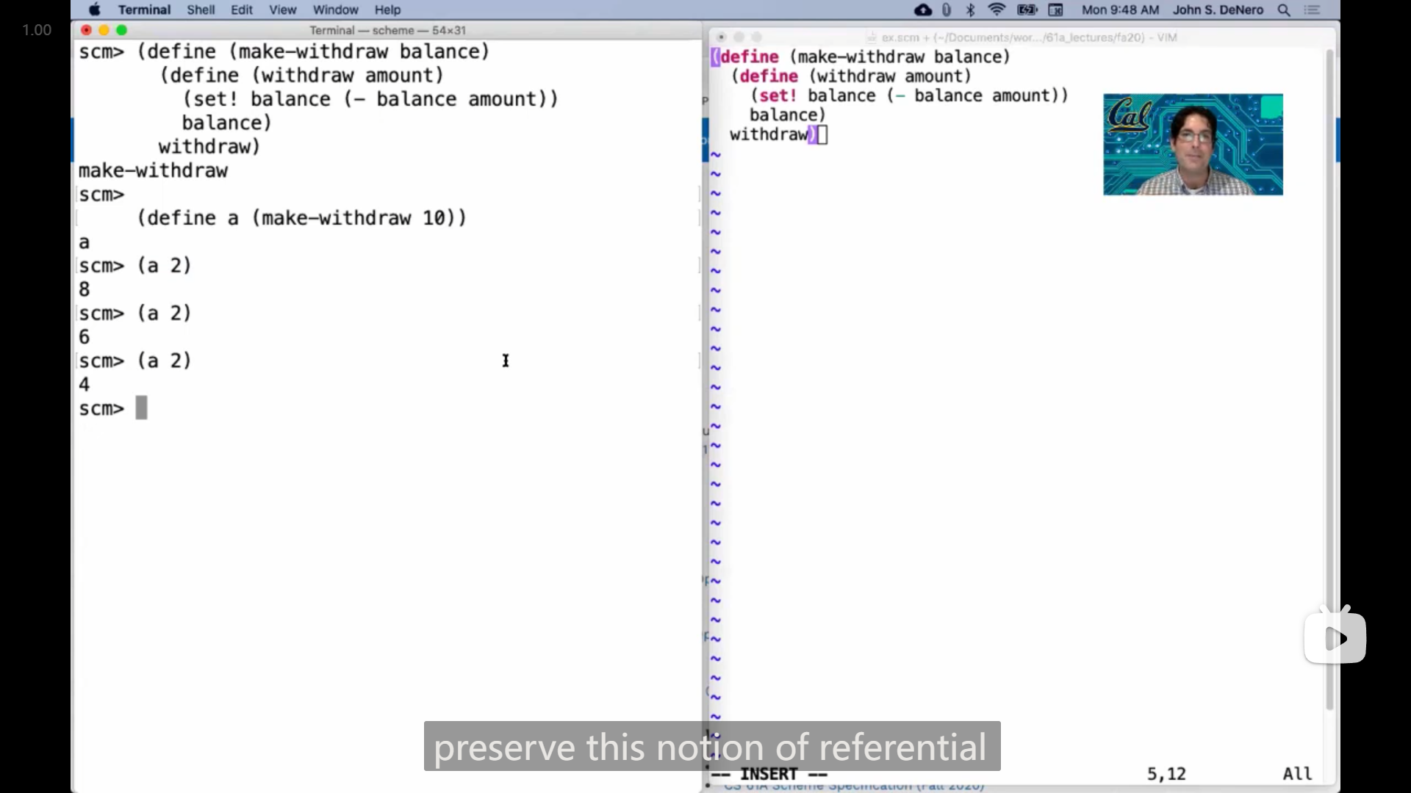
Task: Click at the terminal scm> prompt cursor
Action: coord(141,408)
